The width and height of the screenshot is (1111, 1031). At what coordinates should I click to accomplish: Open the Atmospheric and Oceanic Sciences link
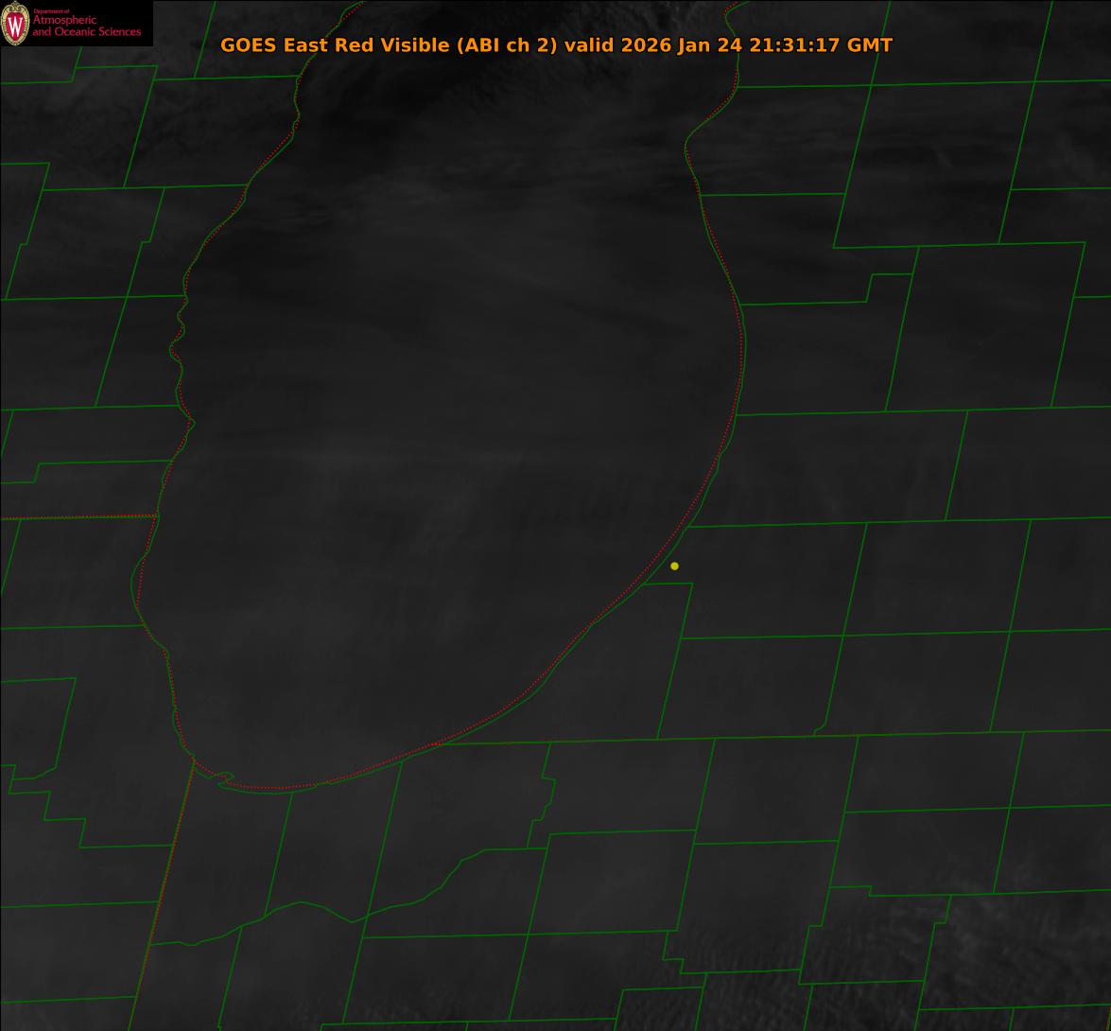[x=86, y=27]
